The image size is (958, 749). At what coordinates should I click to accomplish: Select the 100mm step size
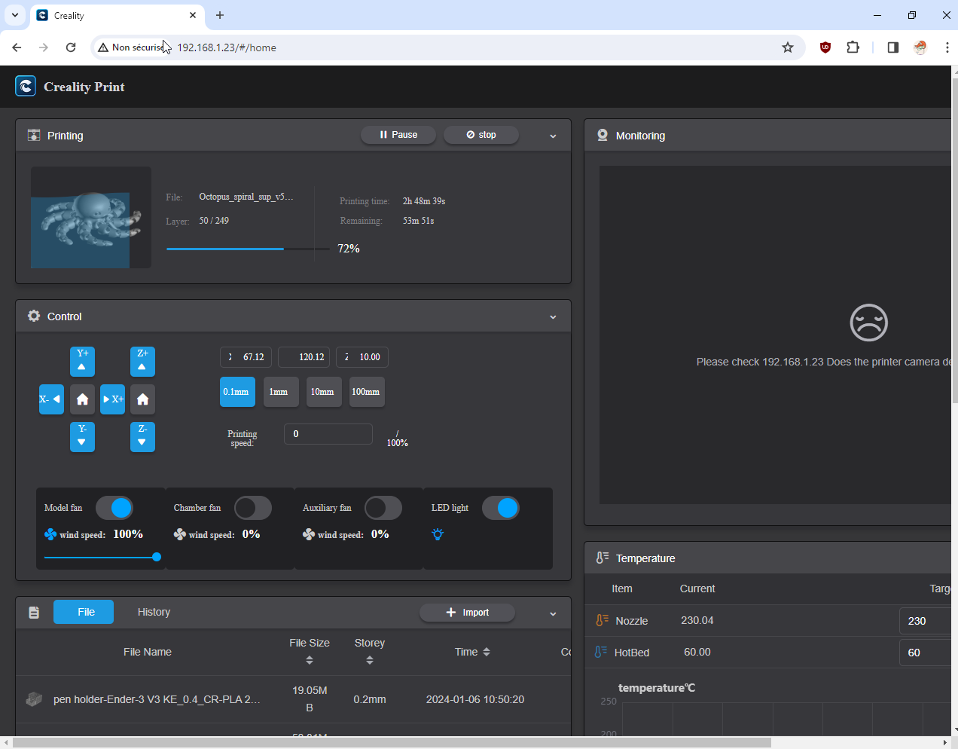point(366,392)
